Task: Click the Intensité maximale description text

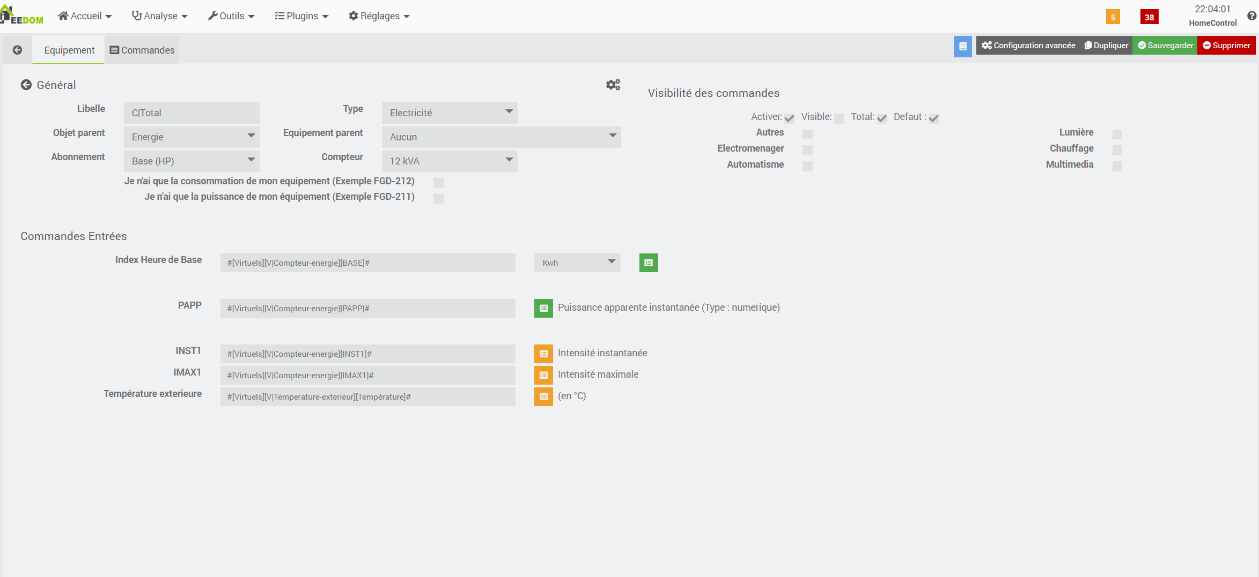Action: [x=598, y=374]
